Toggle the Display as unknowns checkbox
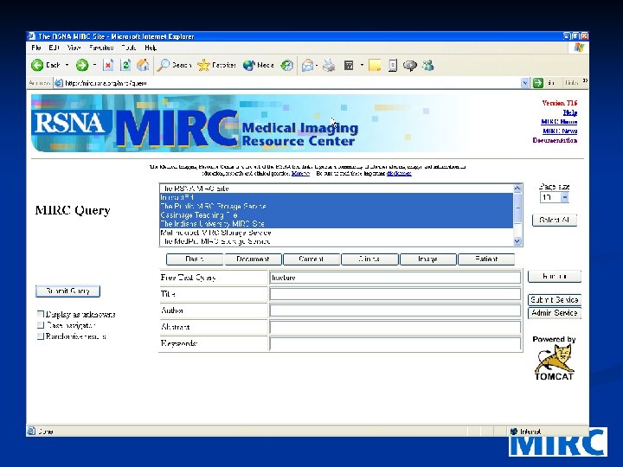This screenshot has width=623, height=467. [40, 314]
